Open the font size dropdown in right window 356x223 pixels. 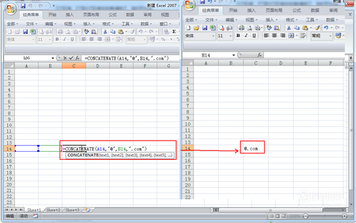[x=230, y=36]
